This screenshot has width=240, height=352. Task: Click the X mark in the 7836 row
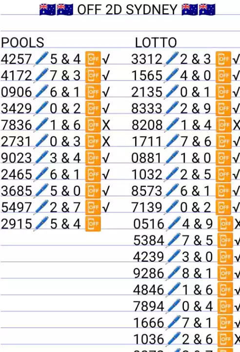pyautogui.click(x=106, y=125)
